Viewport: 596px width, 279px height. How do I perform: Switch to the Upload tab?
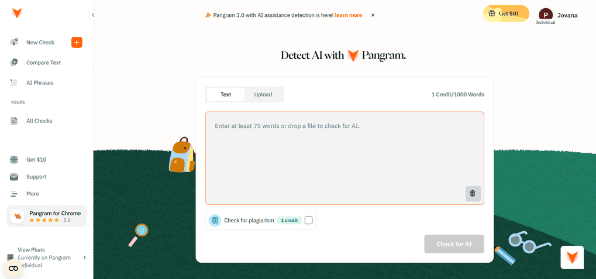coord(263,95)
